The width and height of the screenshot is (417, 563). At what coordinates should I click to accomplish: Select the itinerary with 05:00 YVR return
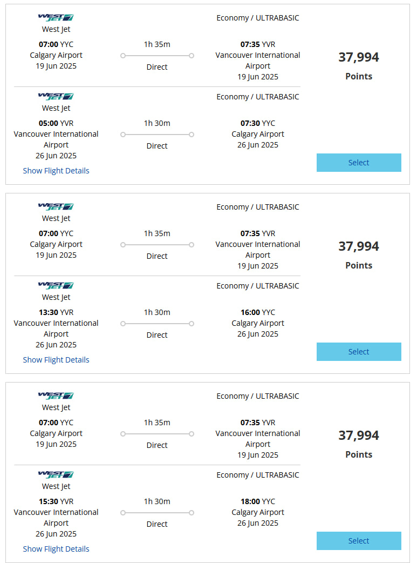(x=359, y=163)
